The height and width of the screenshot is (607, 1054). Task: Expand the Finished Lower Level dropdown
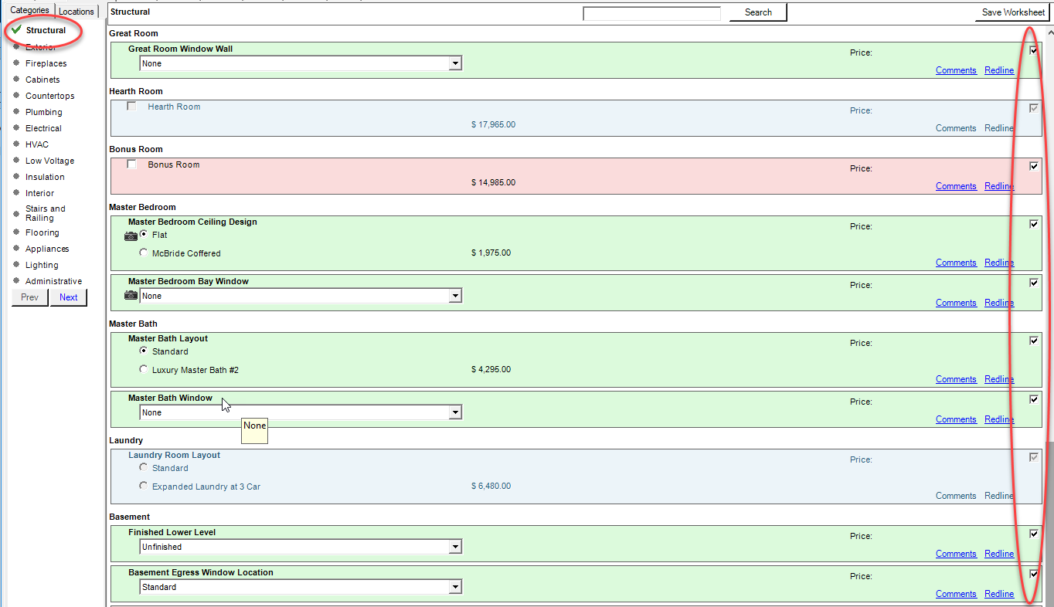[x=301, y=547]
